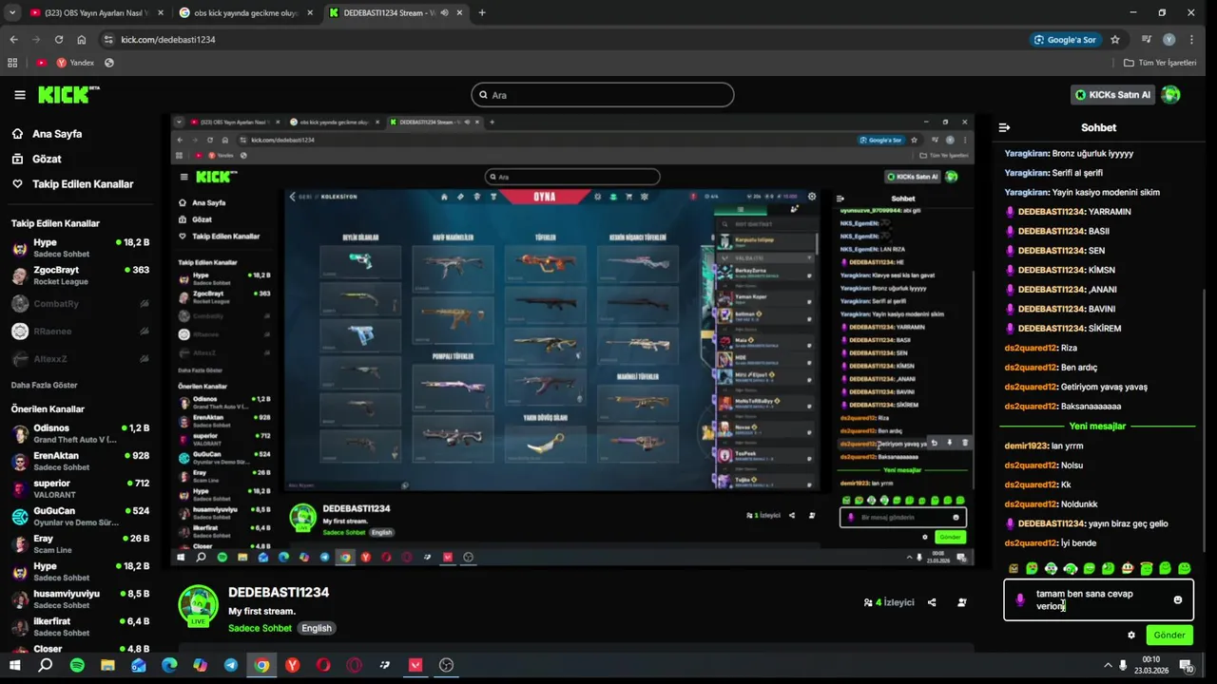Click the chat message input box
This screenshot has height=684, width=1217.
[x=1098, y=599]
